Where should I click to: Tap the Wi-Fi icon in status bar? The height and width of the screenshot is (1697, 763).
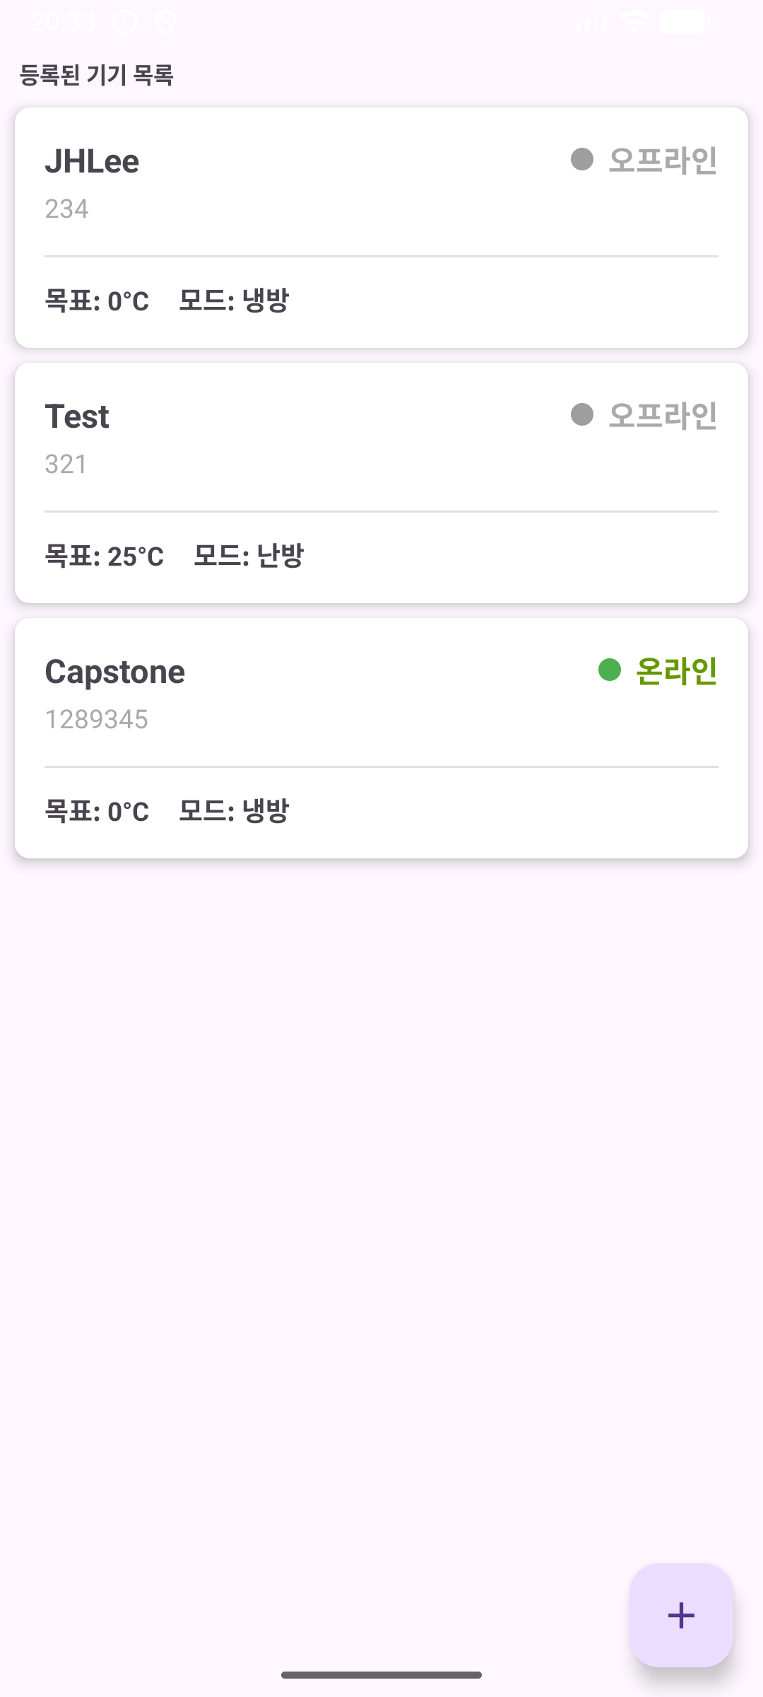634,23
